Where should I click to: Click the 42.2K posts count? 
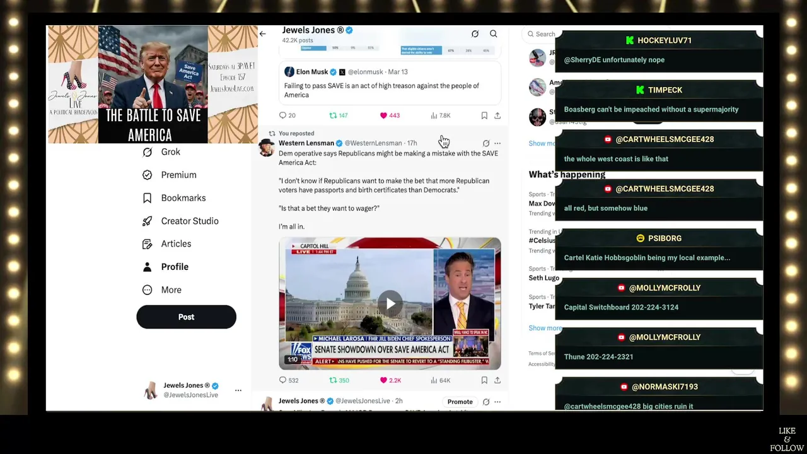pos(298,40)
